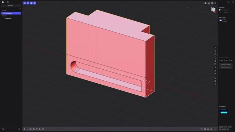The width and height of the screenshot is (235, 132).
Task: Open dropdown chevron next to Plasticity logo
Action: coord(5,2)
